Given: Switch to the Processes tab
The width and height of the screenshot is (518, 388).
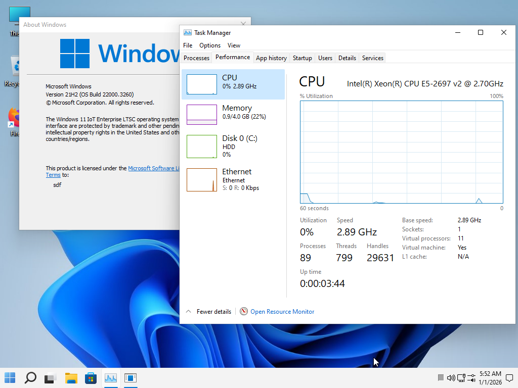Looking at the screenshot, I should pyautogui.click(x=197, y=58).
